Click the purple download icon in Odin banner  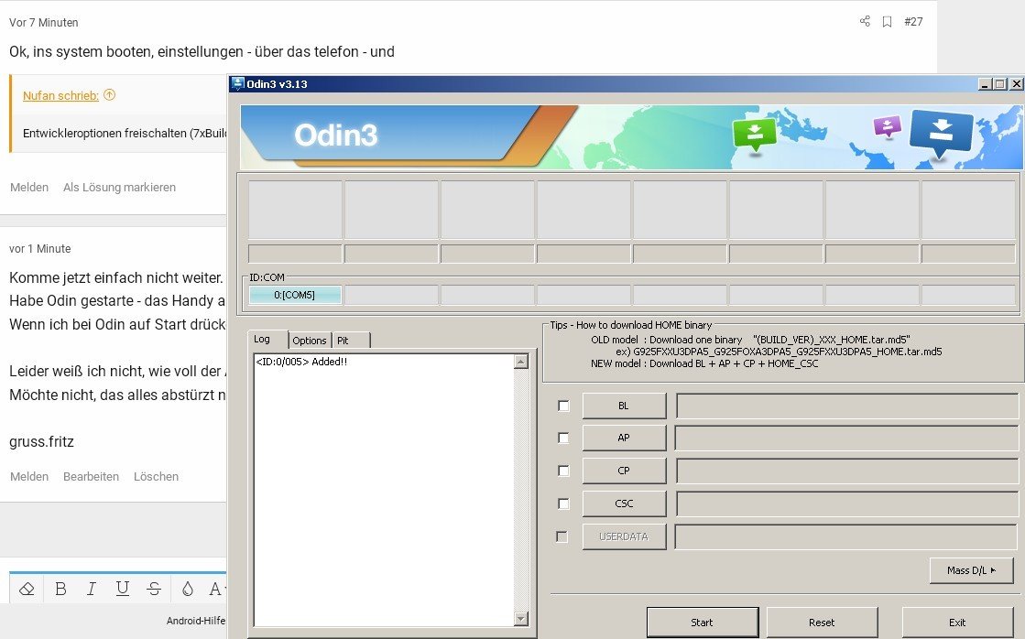[887, 126]
